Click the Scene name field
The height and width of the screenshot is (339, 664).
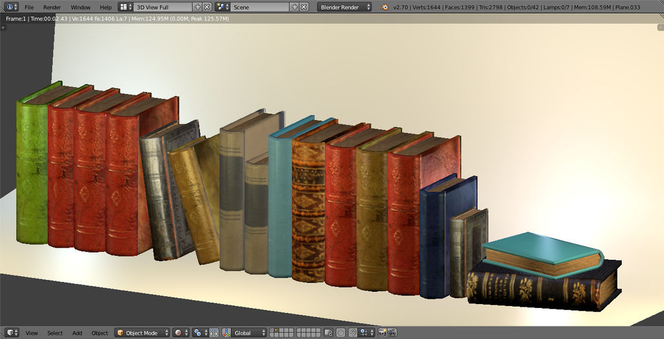click(x=260, y=6)
